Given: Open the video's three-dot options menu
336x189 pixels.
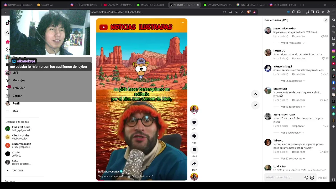Looking at the screenshot, I should coord(182,23).
